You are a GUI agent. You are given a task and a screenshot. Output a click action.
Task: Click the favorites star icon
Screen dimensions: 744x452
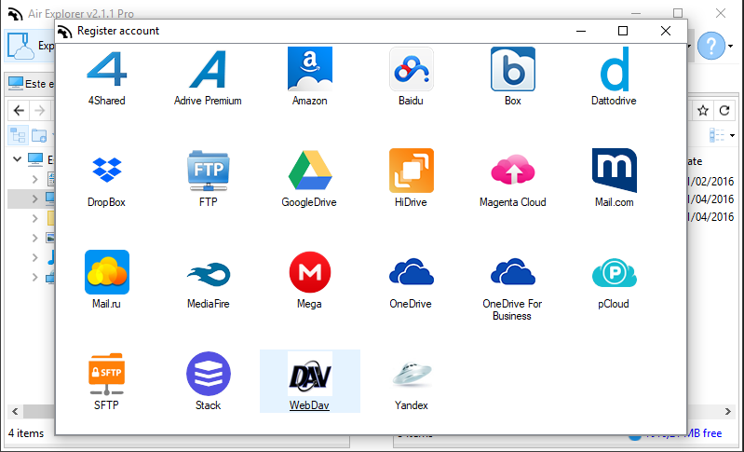(703, 111)
